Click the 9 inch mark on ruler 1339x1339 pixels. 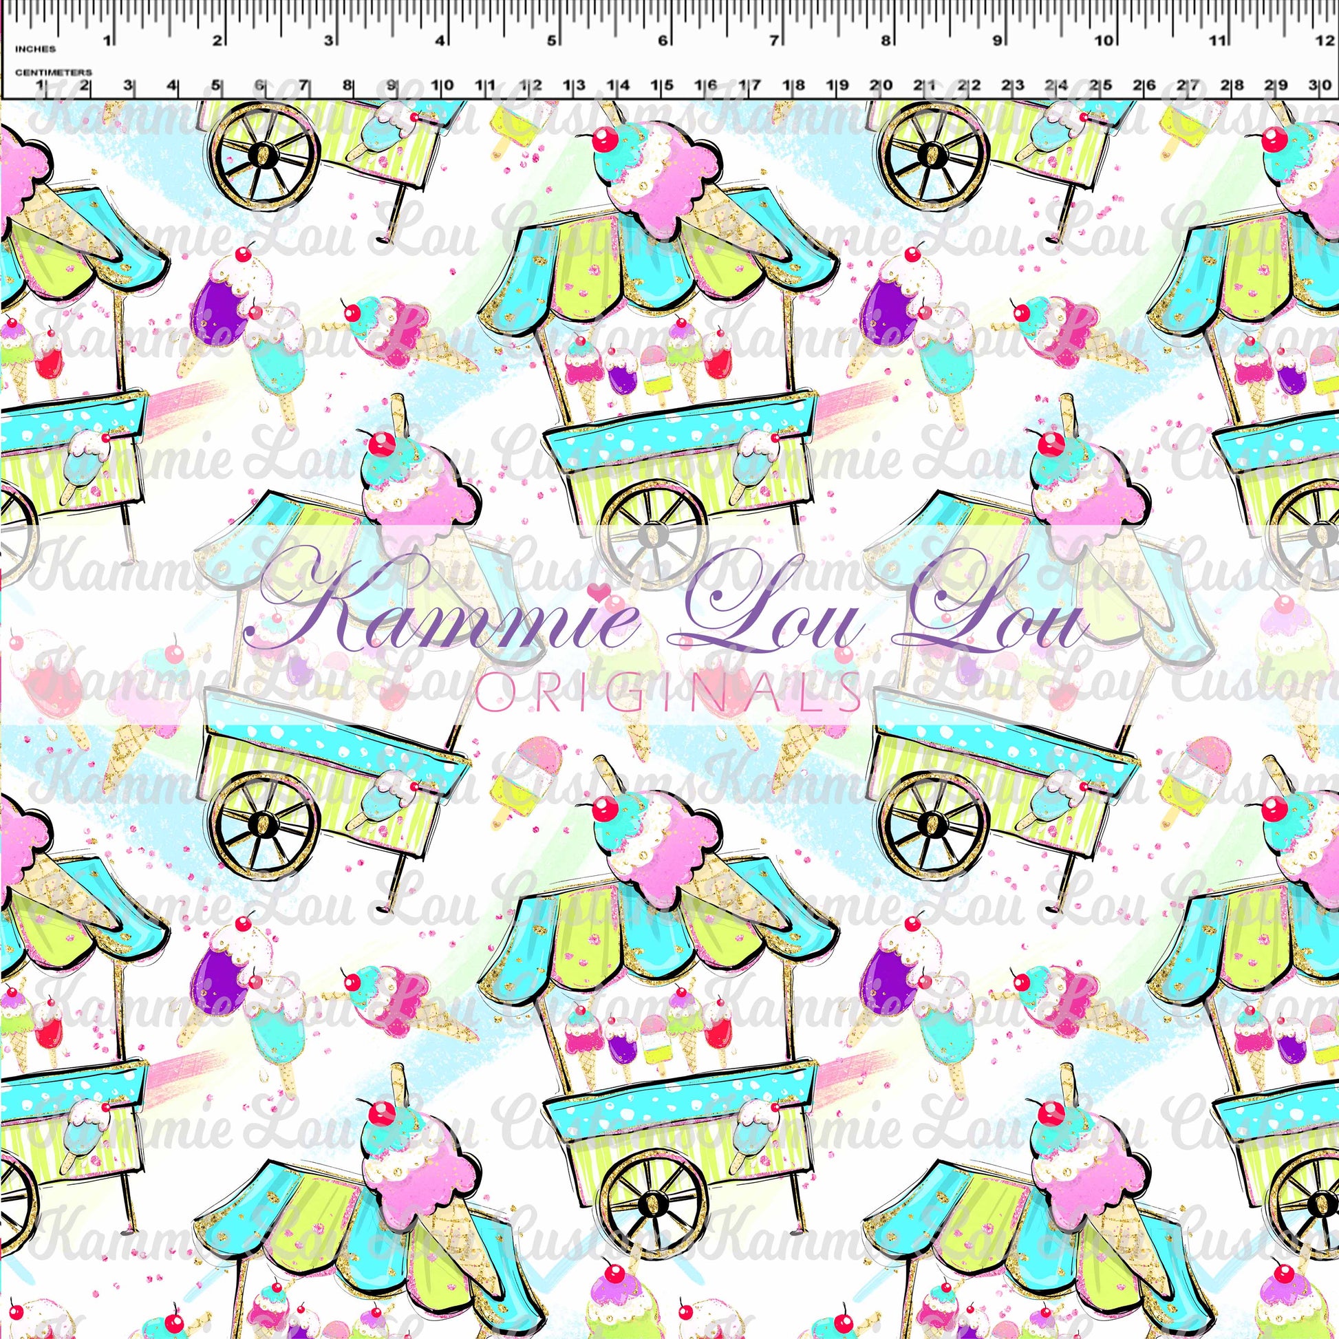click(996, 41)
